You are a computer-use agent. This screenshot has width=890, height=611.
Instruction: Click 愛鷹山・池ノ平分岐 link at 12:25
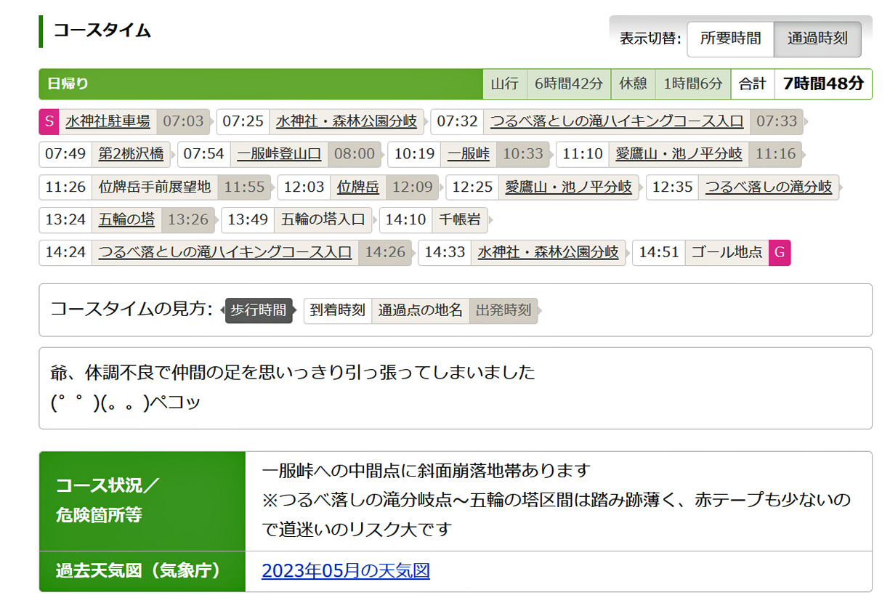(x=568, y=187)
